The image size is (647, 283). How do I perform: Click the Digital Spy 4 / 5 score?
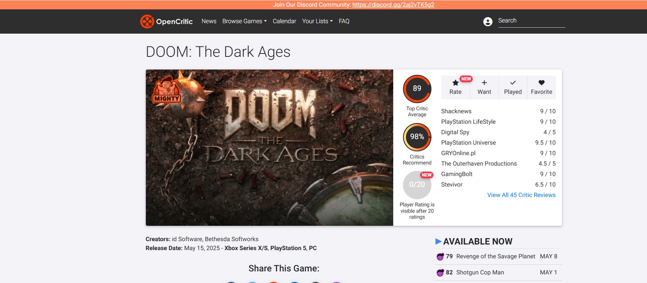[550, 132]
